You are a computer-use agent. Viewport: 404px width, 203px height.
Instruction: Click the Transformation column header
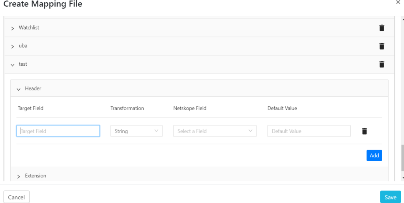point(127,108)
